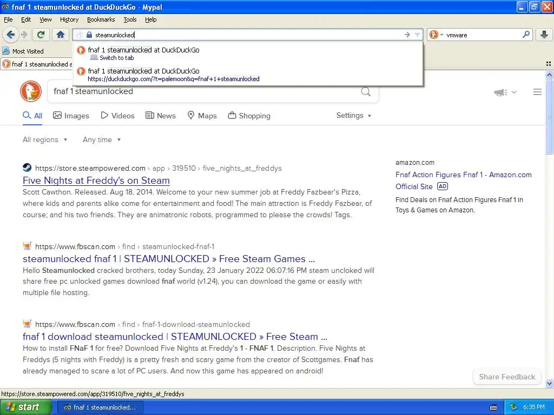The height and width of the screenshot is (415, 554).
Task: Open the View menu
Action: (x=45, y=19)
